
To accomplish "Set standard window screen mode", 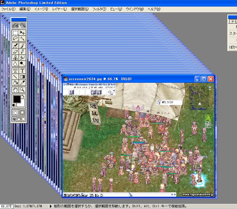I will (14, 119).
